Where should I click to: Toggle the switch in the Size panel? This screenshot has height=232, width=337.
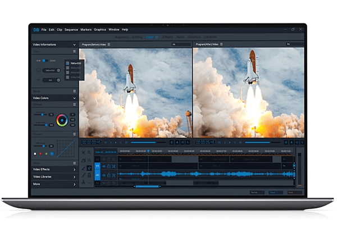[x=46, y=60]
